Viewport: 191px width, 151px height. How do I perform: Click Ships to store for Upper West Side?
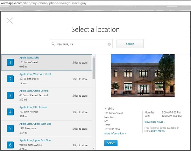pyautogui.click(x=80, y=129)
